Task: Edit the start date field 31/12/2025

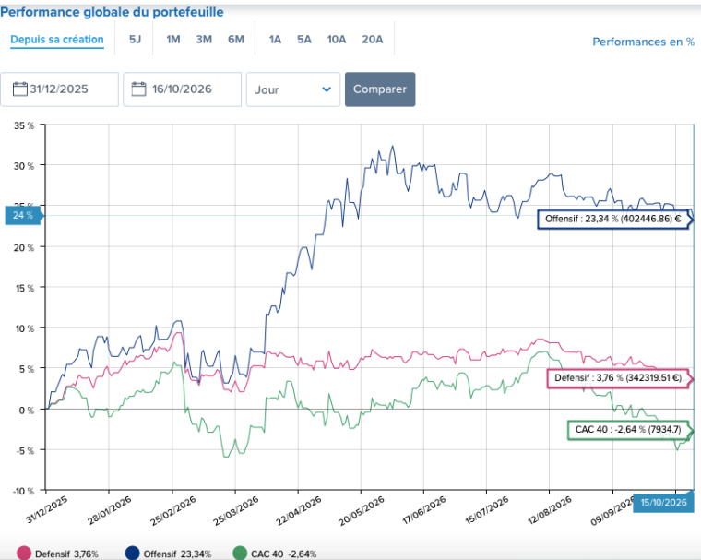Action: point(59,89)
